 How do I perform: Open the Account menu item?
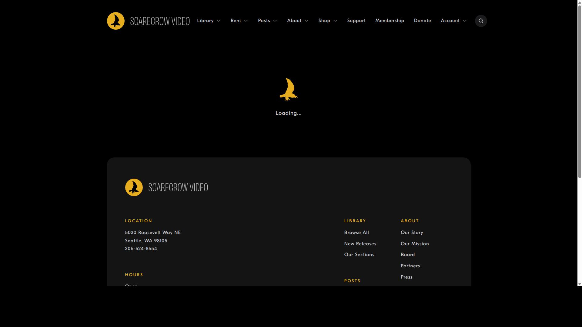(x=450, y=21)
